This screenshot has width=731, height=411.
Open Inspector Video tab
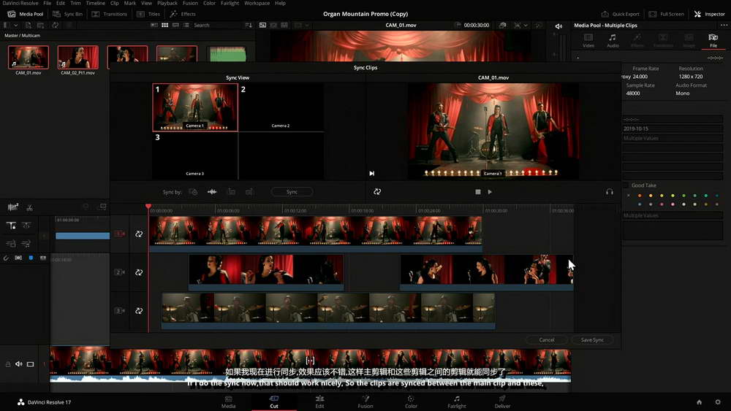(588, 40)
